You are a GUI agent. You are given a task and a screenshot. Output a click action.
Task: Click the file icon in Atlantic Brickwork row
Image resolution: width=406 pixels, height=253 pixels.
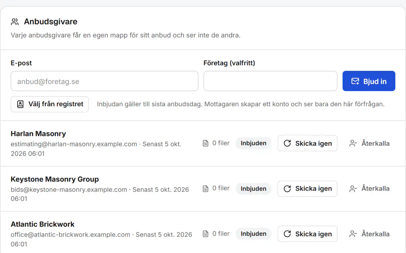pyautogui.click(x=206, y=234)
